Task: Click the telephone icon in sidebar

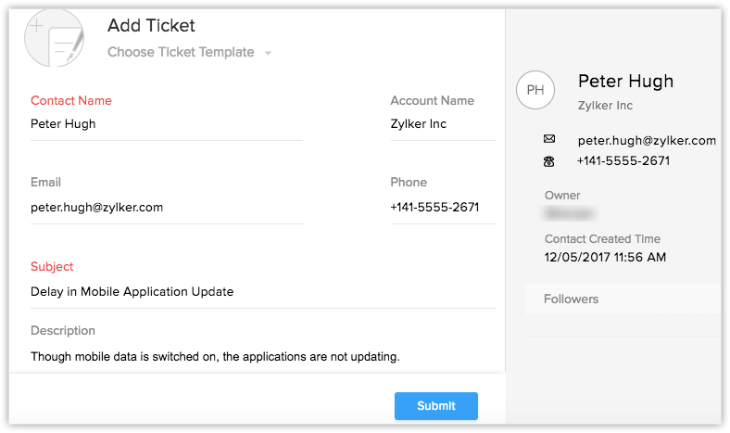Action: click(x=549, y=161)
